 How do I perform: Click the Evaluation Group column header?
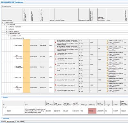pyautogui.click(x=84, y=15)
